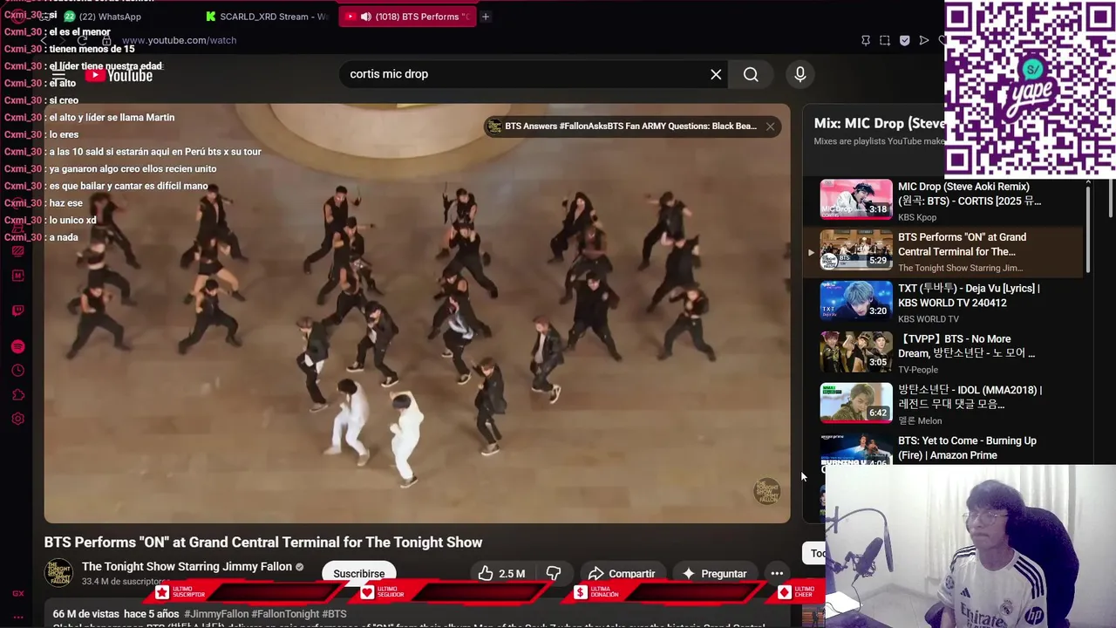Switch to SCARLD_XRD Stream tab
Viewport: 1116px width, 628px height.
point(268,17)
